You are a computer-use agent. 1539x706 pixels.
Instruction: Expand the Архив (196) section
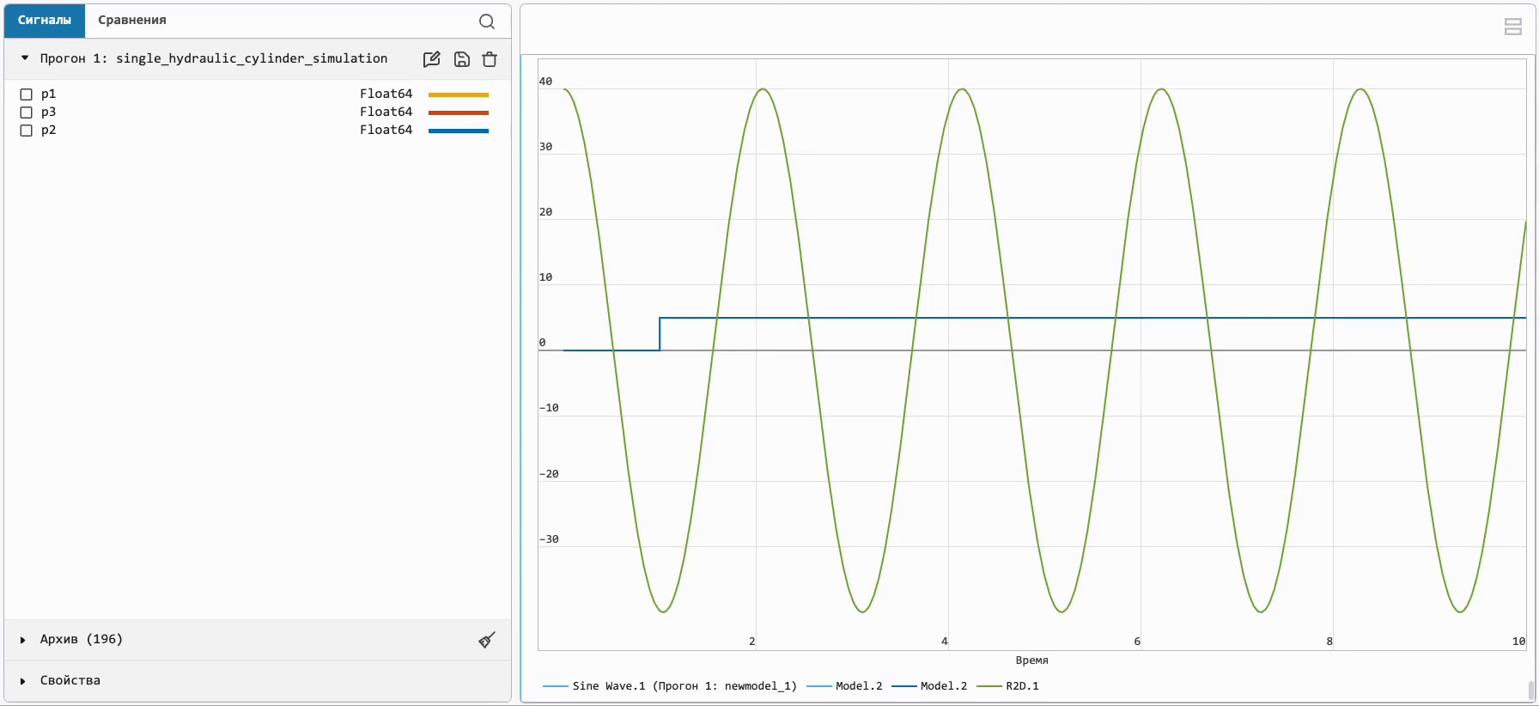[x=23, y=640]
